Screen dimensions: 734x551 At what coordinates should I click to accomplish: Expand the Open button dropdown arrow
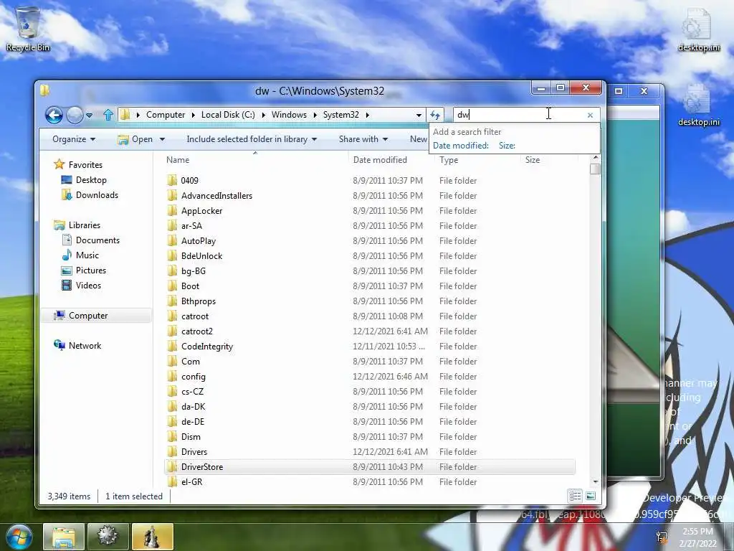(x=163, y=139)
